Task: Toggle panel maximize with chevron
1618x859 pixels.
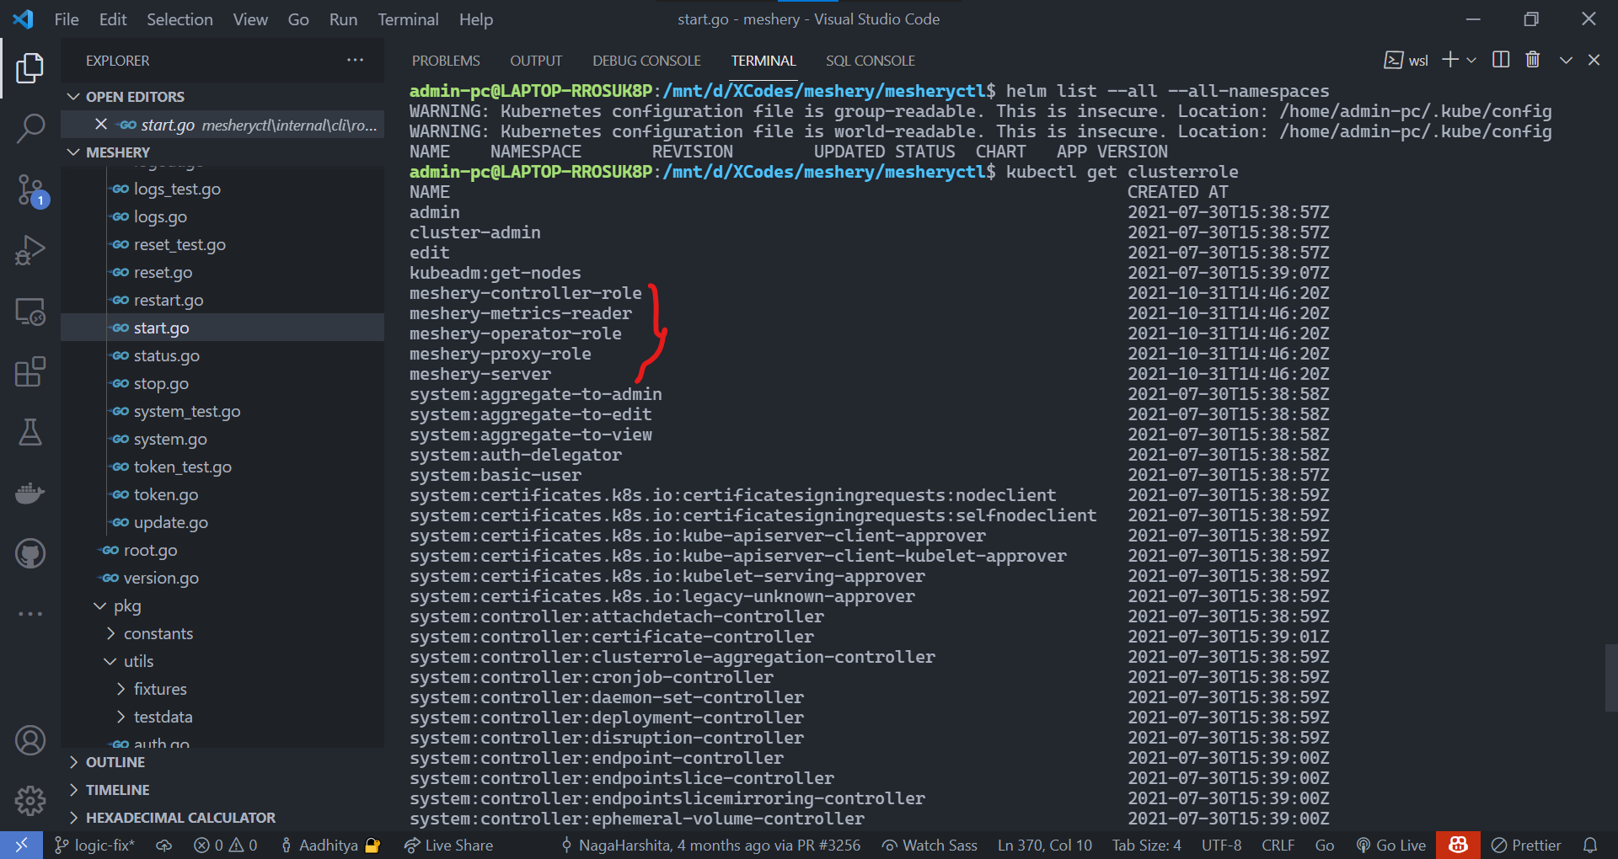Action: point(1565,60)
